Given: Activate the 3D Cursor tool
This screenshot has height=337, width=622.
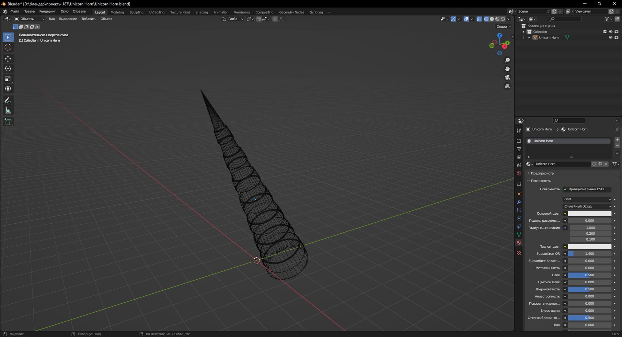Looking at the screenshot, I should [x=8, y=47].
